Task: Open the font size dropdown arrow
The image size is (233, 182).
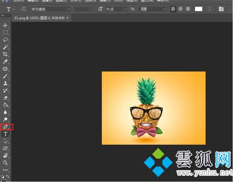Action: tap(125, 9)
